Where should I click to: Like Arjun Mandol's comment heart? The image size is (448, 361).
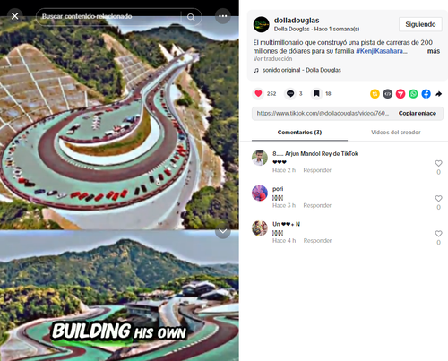click(x=438, y=163)
